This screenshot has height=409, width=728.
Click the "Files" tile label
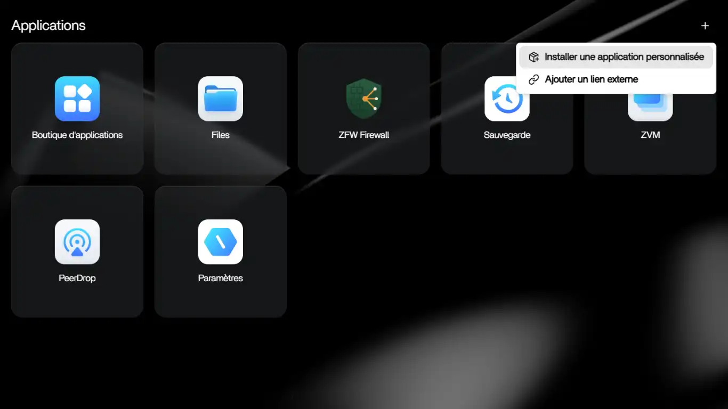[x=221, y=135]
